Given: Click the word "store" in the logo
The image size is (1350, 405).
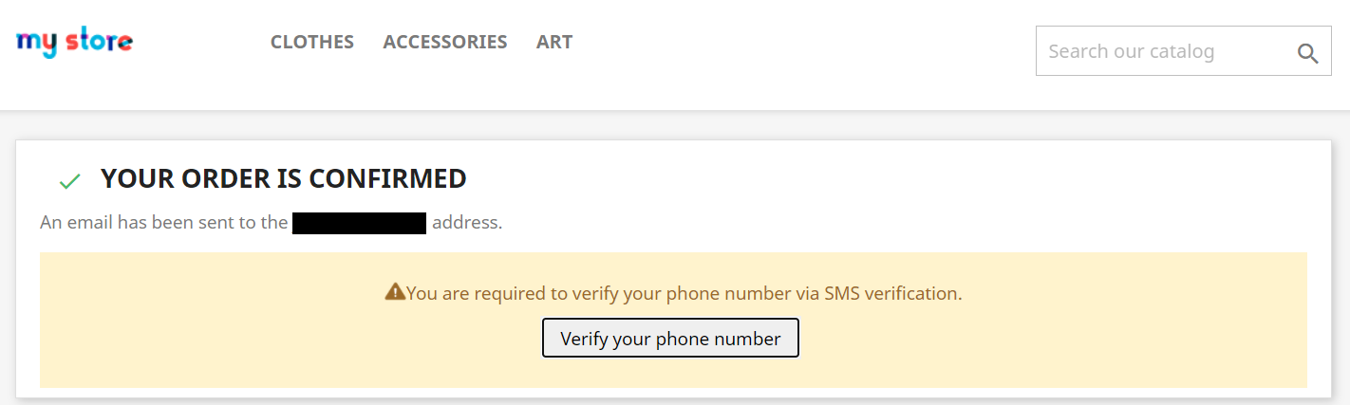Looking at the screenshot, I should point(100,41).
